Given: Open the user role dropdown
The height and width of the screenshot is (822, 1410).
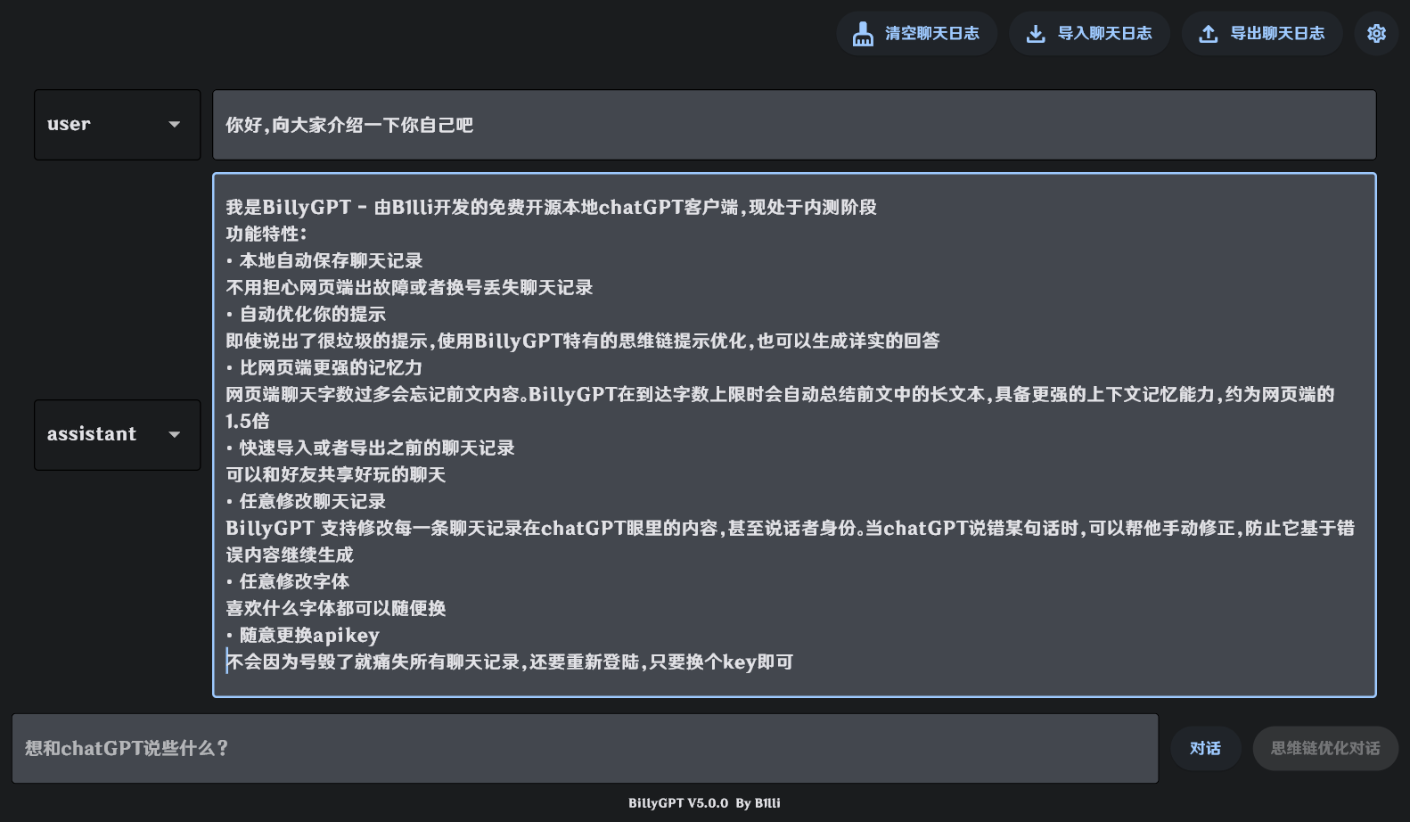Looking at the screenshot, I should click(x=117, y=125).
